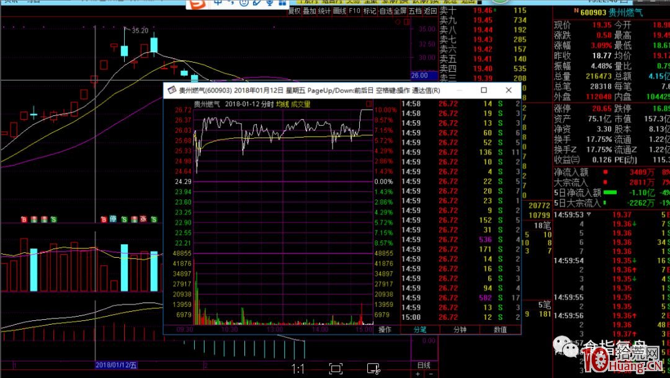Click the 600903 贵州燃气 stock title
Viewport: 670px width, 378px height.
coord(611,12)
